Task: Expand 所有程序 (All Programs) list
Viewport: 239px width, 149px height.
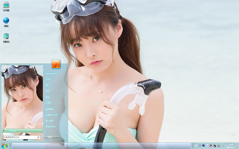Action: 22,130
